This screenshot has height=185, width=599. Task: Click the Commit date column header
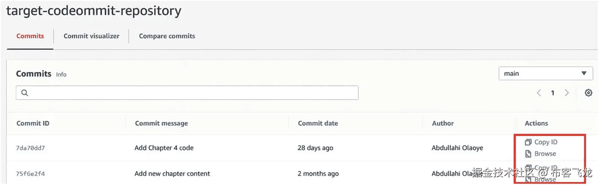(x=318, y=123)
